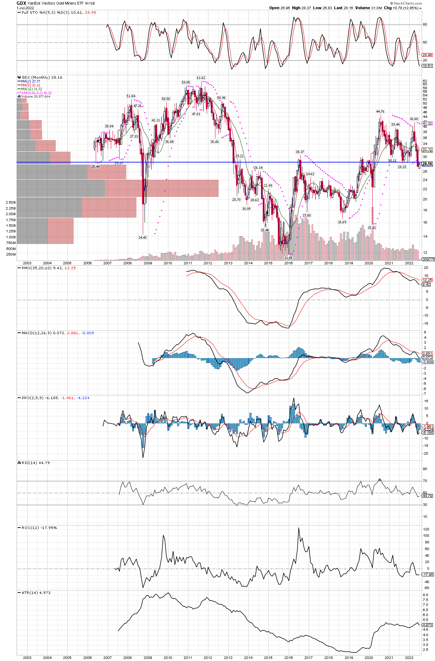
Task: Click the blue MA(2) line swatch
Action: (x=19, y=81)
